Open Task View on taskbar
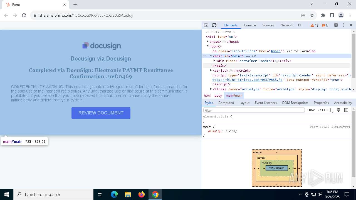The height and width of the screenshot is (200, 356). [100, 194]
